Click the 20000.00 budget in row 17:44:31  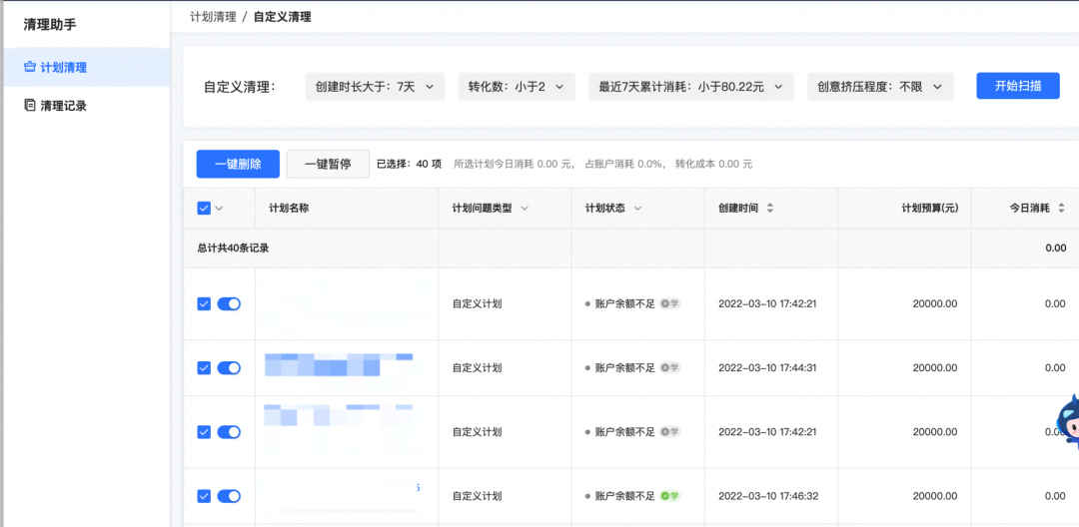coord(935,368)
